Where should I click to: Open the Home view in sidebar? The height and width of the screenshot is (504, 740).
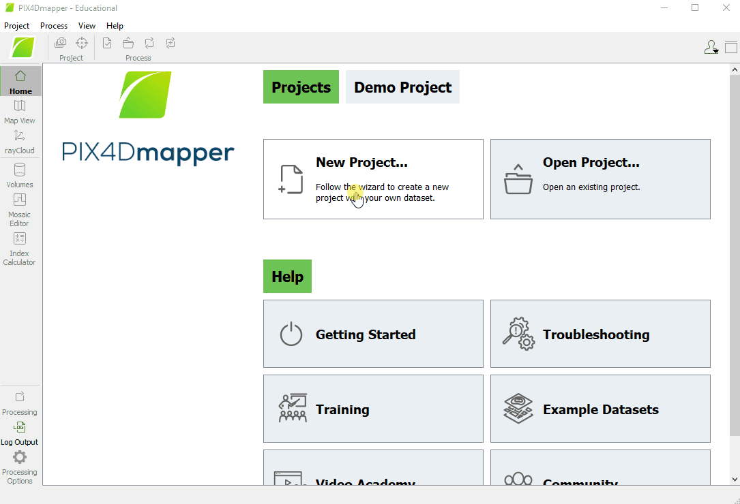point(20,81)
